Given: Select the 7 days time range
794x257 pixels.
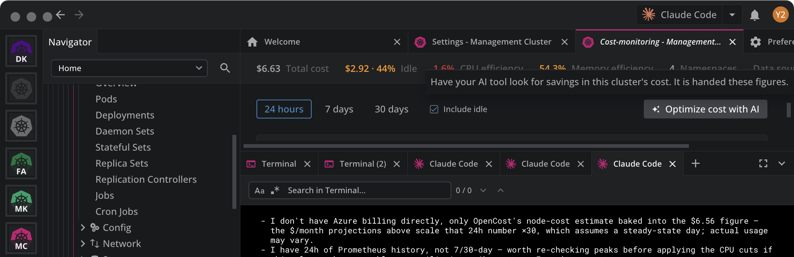Looking at the screenshot, I should [339, 109].
